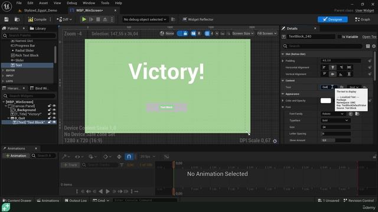Switch to Graph mode
378x212 pixels.
[x=363, y=19]
